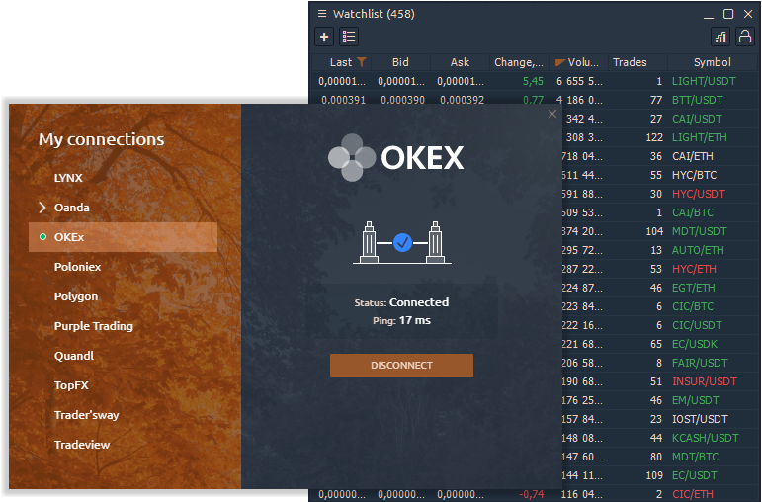Screen dimensions: 762x502
Task: Select the Tradeview connection
Action: (x=82, y=445)
